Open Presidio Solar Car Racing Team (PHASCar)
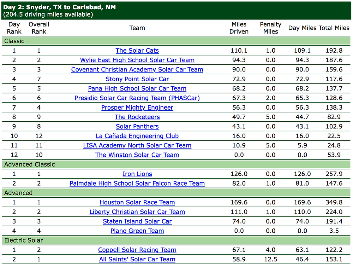This screenshot has height=267, width=353. pos(137,98)
